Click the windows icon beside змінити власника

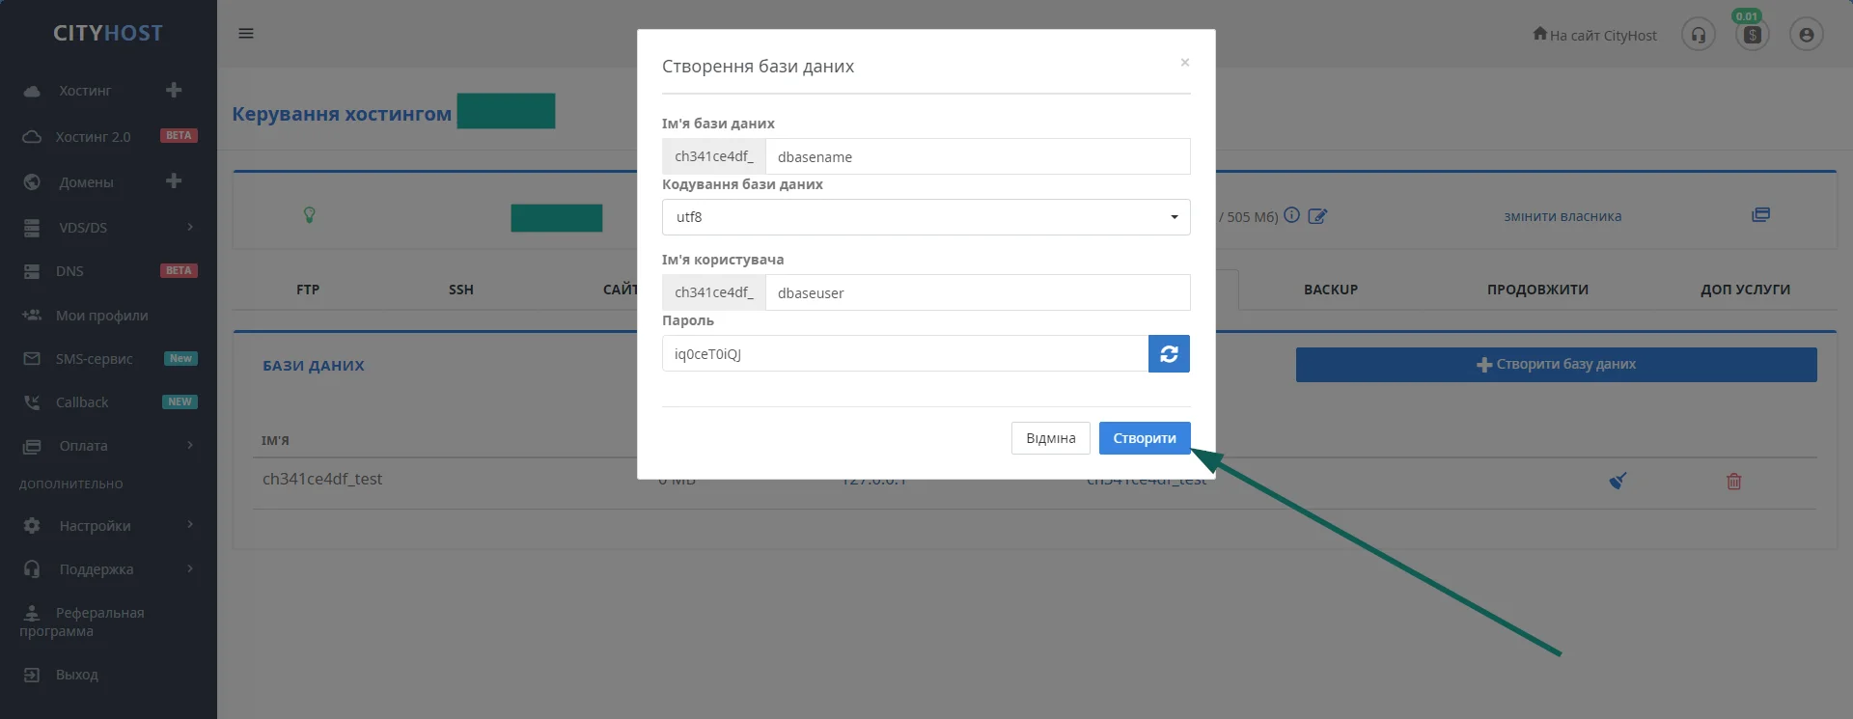pyautogui.click(x=1760, y=215)
